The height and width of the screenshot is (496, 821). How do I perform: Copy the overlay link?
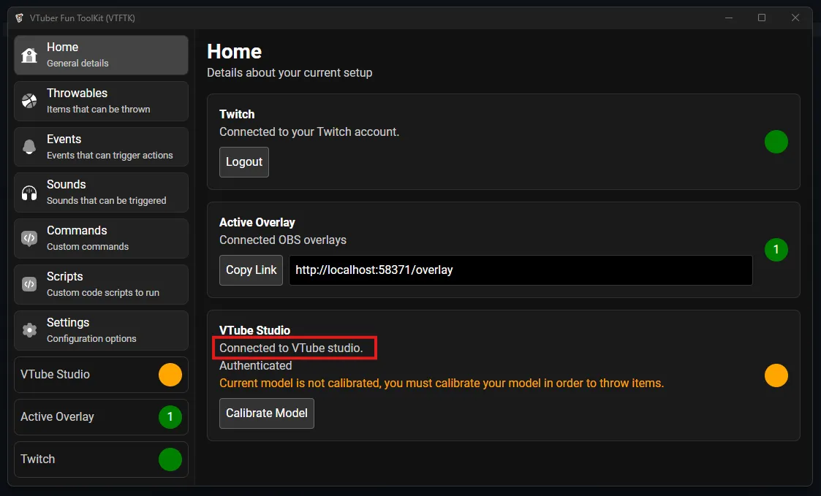click(251, 270)
